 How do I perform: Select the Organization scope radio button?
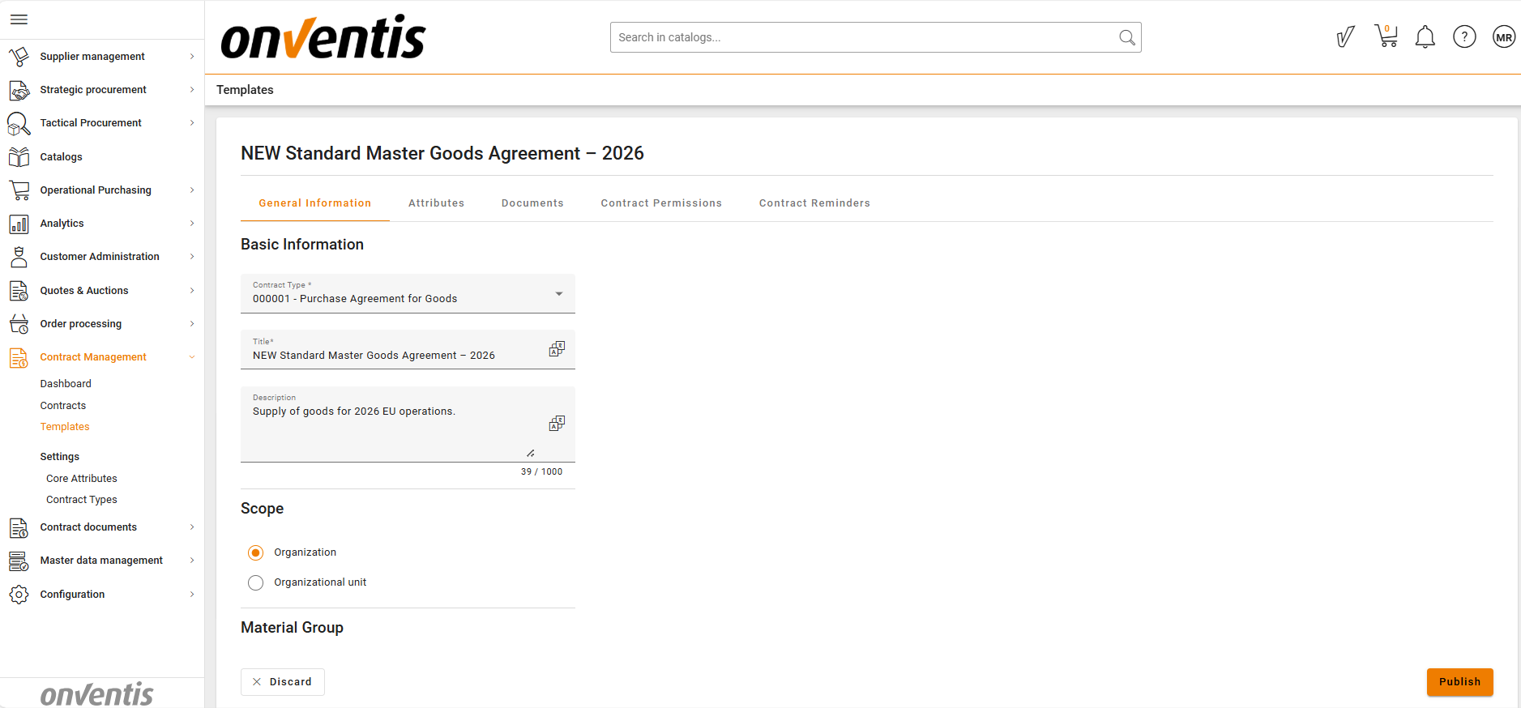pos(256,552)
